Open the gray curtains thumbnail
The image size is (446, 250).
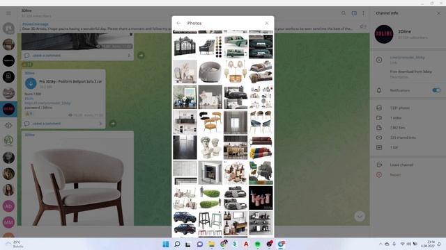pos(236,122)
